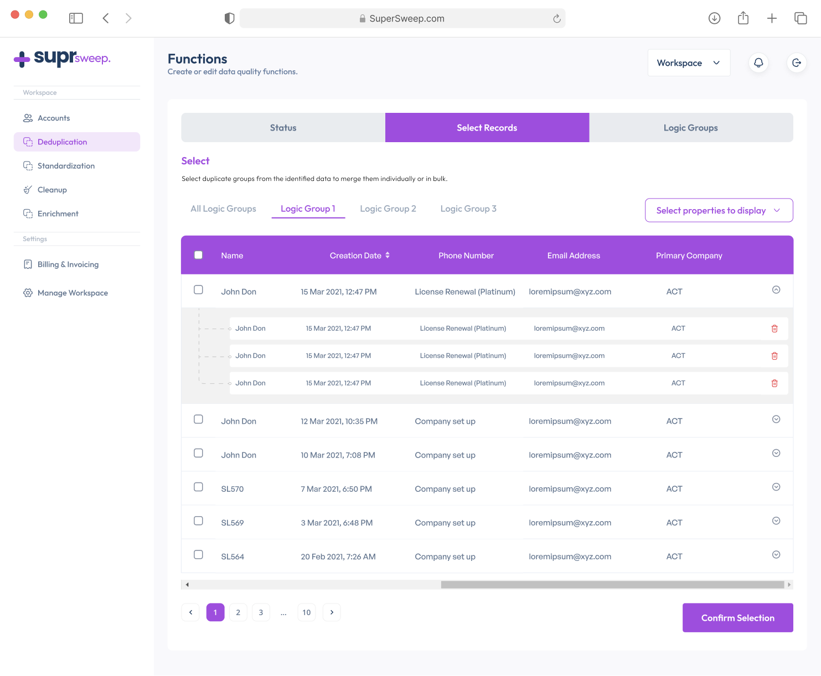Viewport: 821px width, 676px height.
Task: Open Standardization in the sidebar
Action: (x=66, y=166)
